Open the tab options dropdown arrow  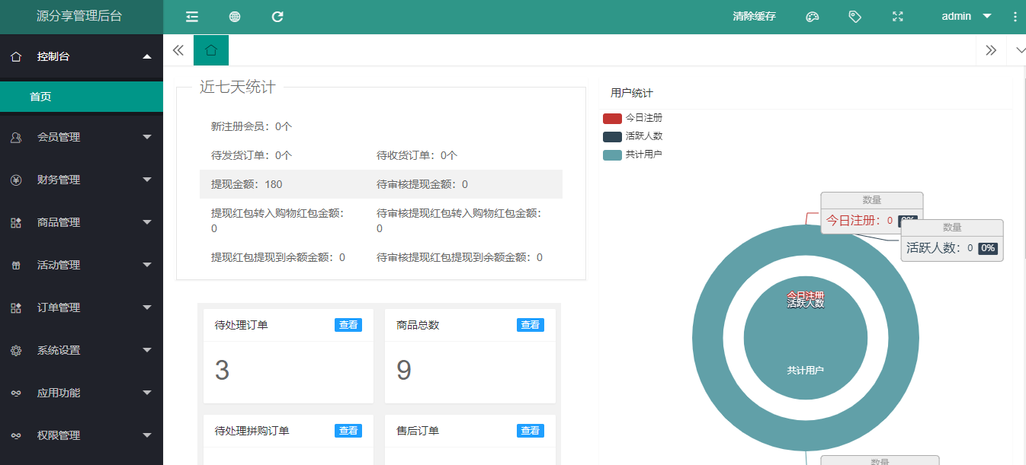tap(1021, 50)
